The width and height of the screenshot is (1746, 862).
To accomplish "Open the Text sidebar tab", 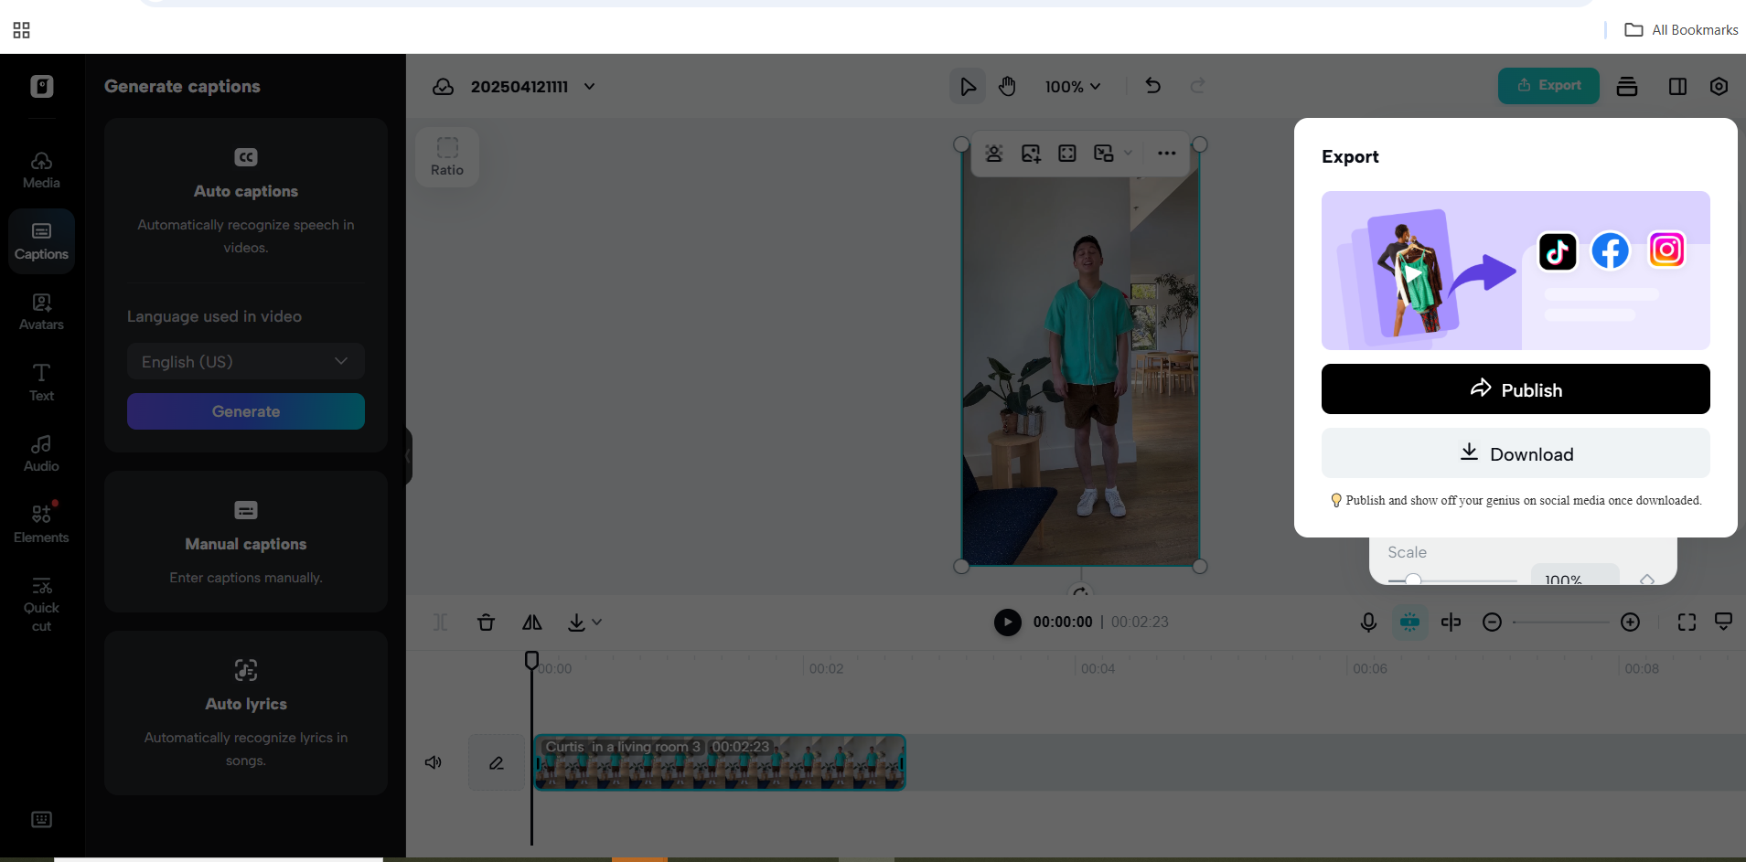I will (x=41, y=382).
